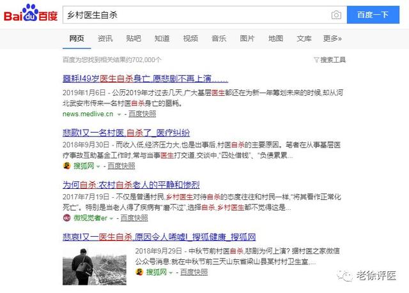Click the 微视觉者er source avatar icon

point(66,218)
